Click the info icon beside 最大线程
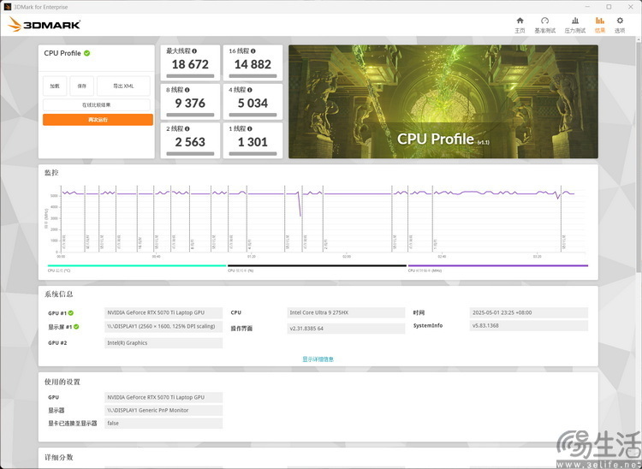 194,51
